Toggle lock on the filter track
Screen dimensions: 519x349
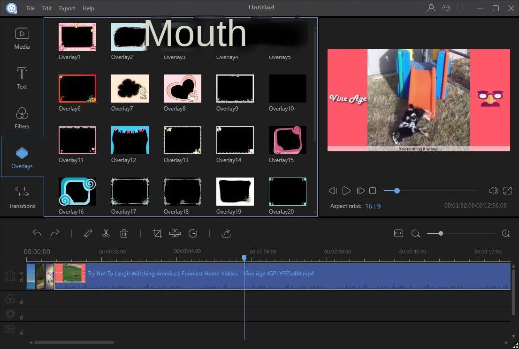[x=21, y=302]
